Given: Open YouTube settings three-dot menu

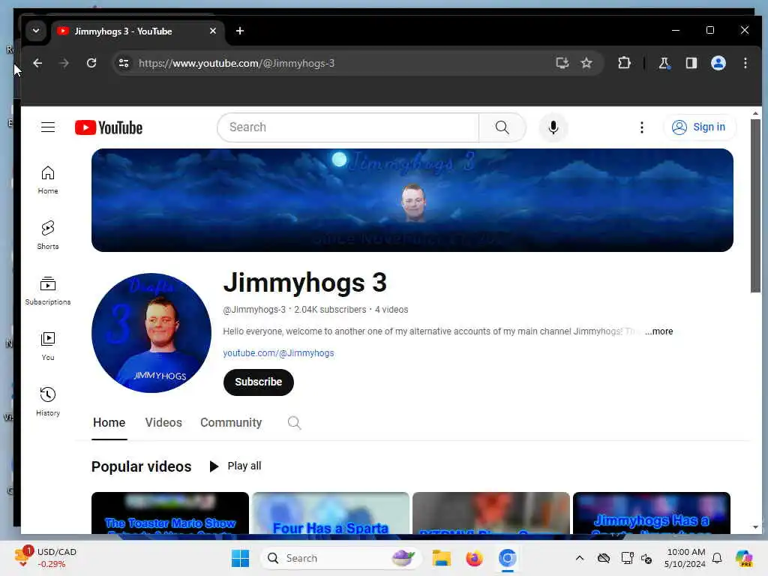Looking at the screenshot, I should pyautogui.click(x=642, y=127).
